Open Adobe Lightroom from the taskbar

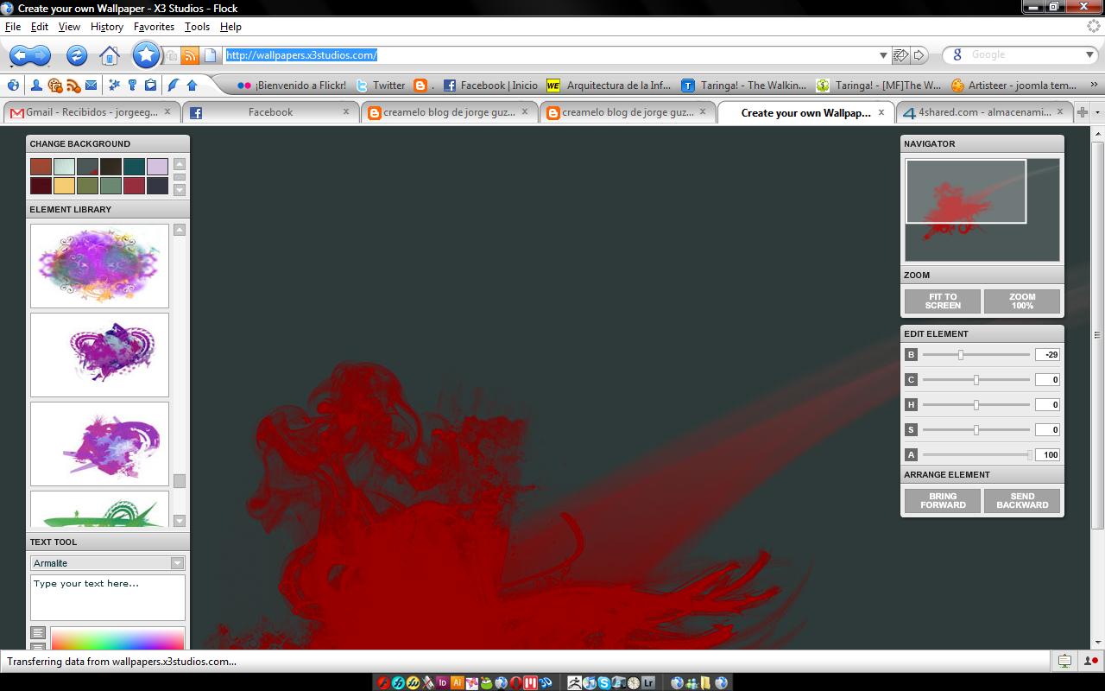click(647, 682)
